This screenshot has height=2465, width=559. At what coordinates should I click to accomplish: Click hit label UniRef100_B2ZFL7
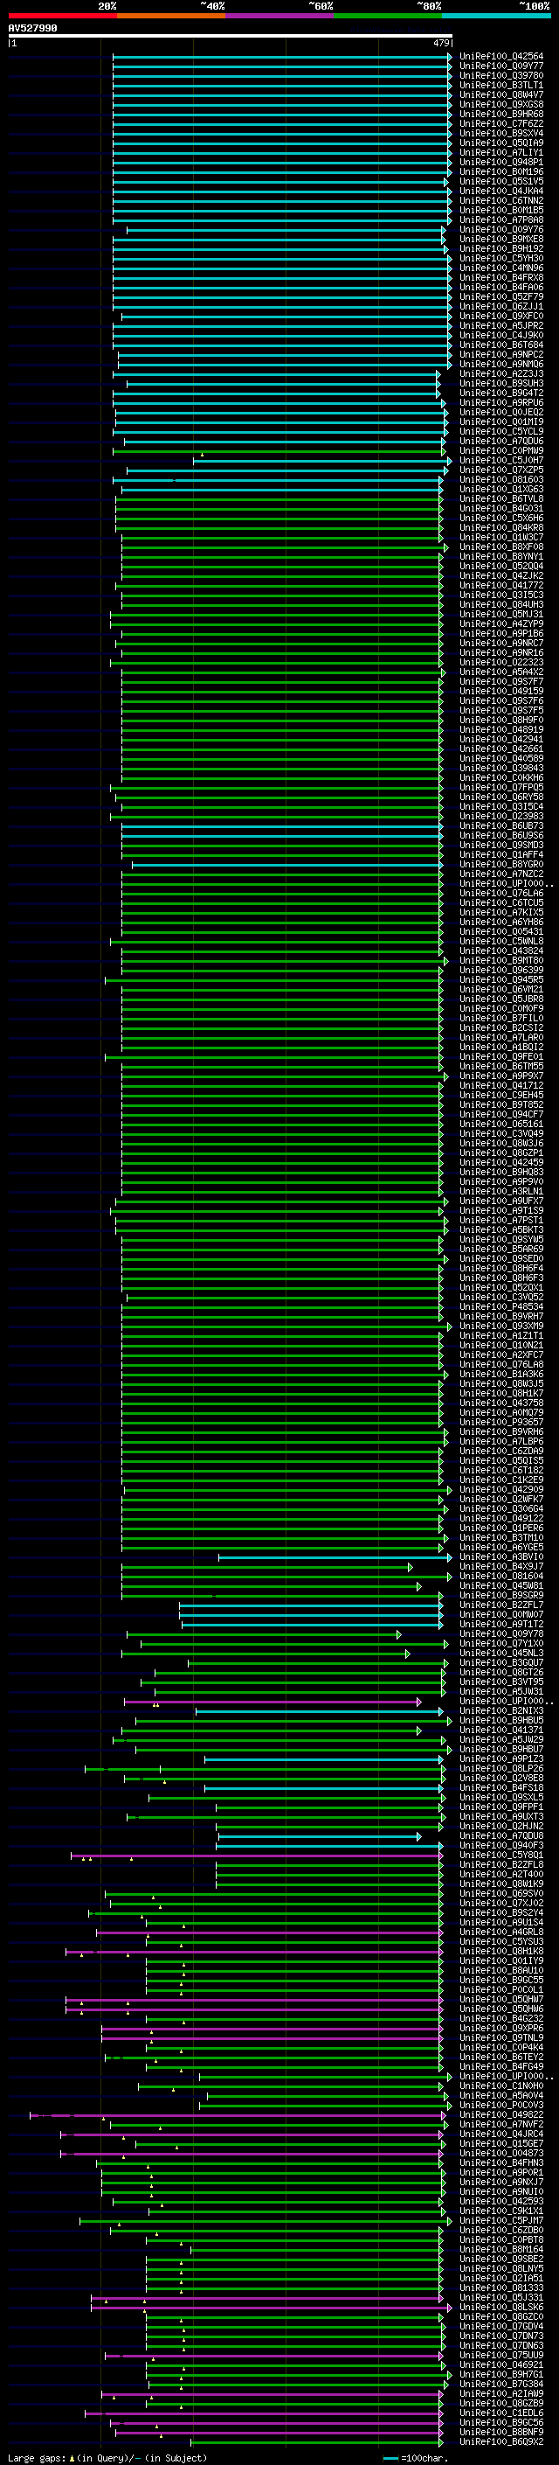[500, 1605]
